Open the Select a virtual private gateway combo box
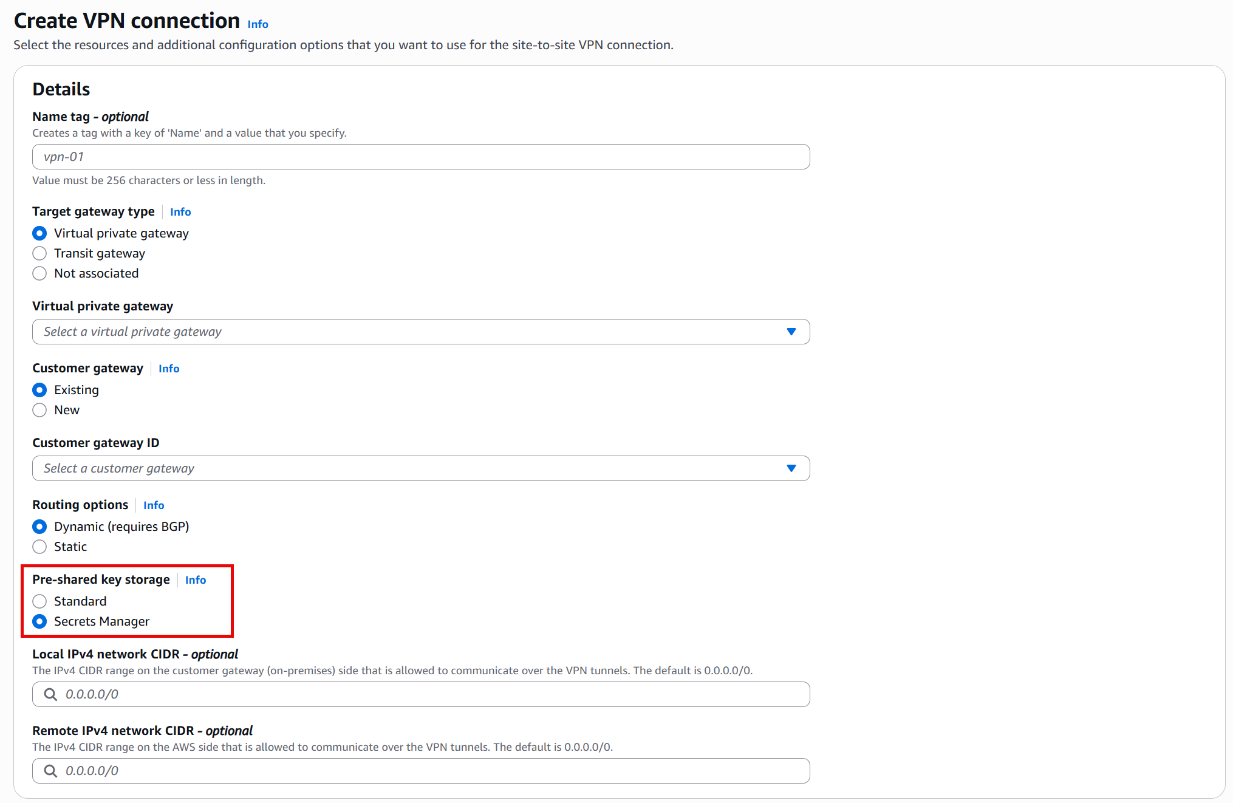This screenshot has height=803, width=1233. pos(420,332)
